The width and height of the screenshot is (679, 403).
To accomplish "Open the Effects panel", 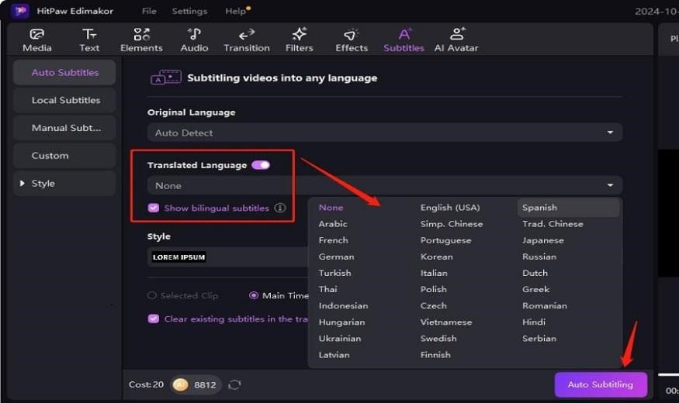I will [352, 40].
